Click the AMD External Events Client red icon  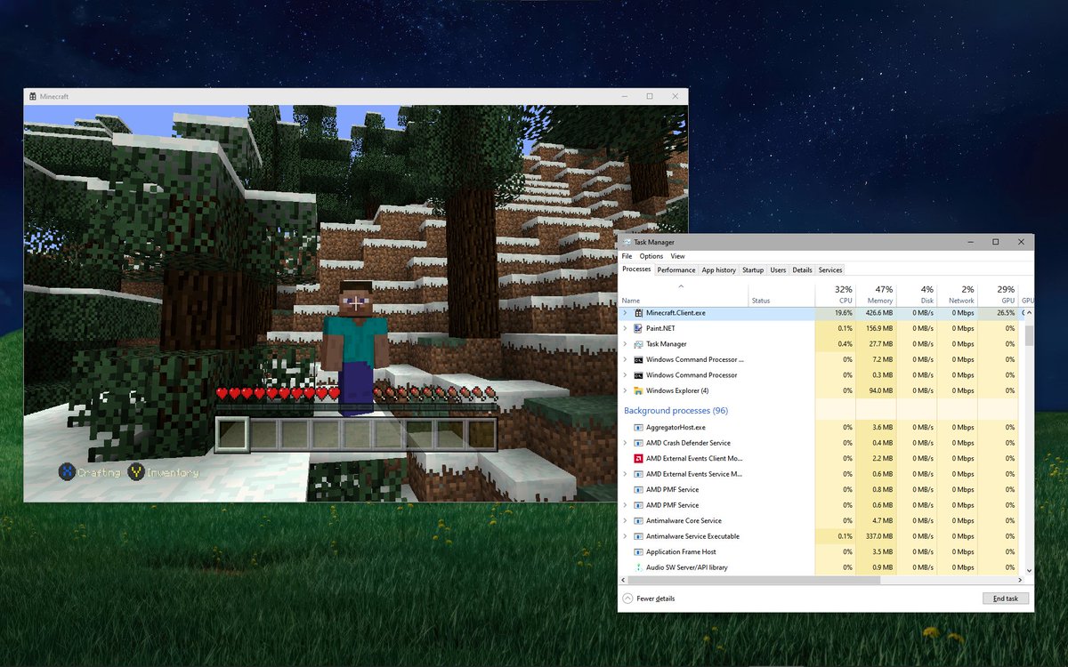(639, 459)
